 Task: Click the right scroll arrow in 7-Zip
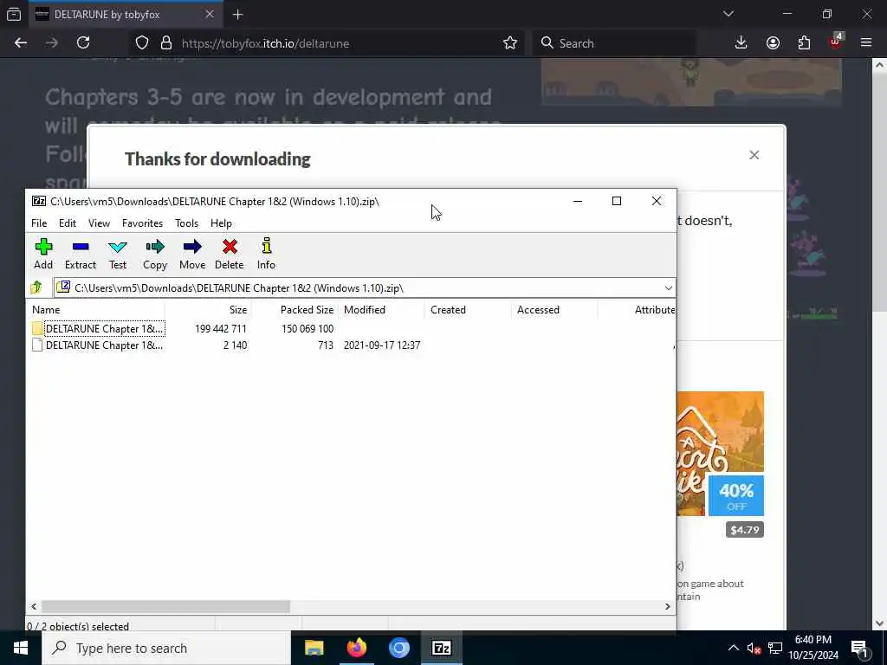pos(668,606)
